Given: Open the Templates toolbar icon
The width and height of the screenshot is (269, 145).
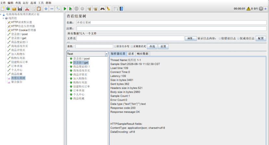Looking at the screenshot, I should 8,8.
